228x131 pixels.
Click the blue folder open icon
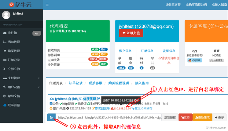point(51,117)
